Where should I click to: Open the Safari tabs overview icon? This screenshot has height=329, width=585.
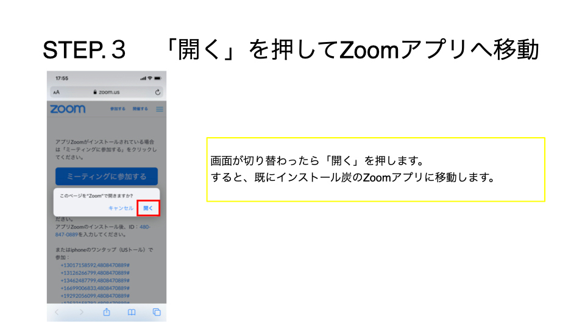tap(157, 312)
